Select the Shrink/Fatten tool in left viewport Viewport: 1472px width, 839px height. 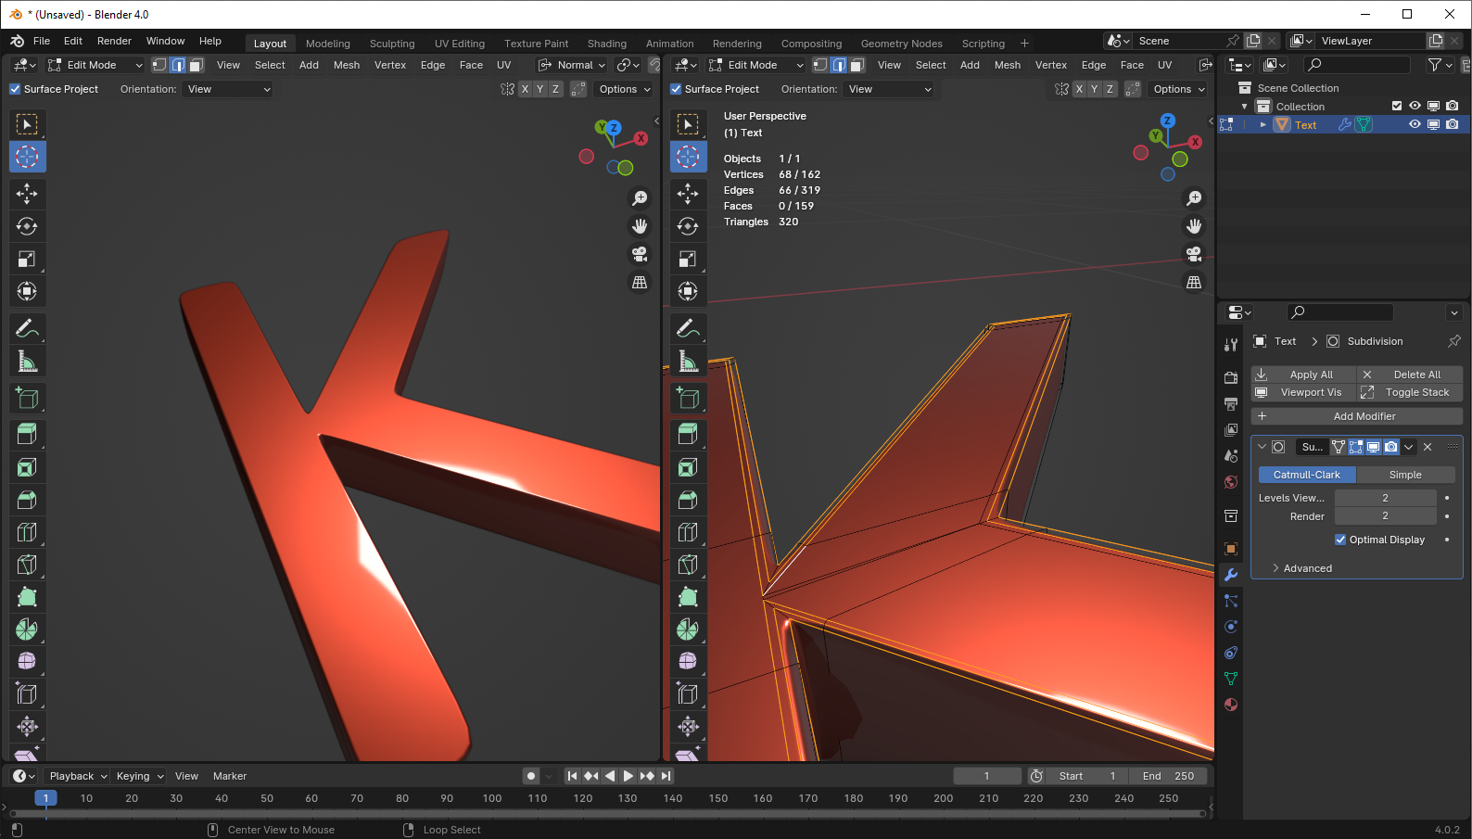(27, 726)
